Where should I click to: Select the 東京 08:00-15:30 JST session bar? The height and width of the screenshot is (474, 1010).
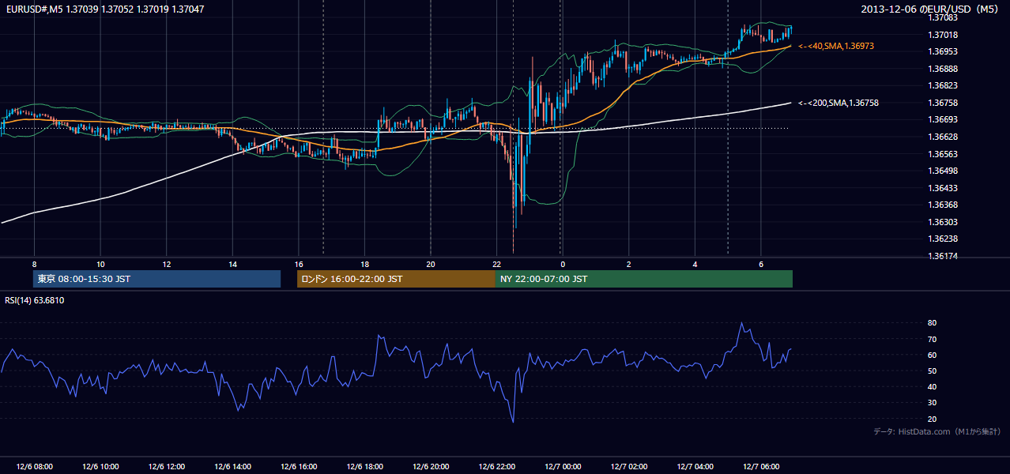pyautogui.click(x=156, y=279)
